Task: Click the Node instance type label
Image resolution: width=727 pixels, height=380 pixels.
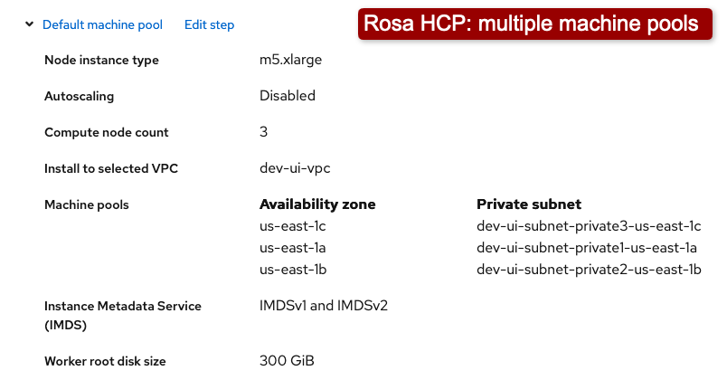Action: click(x=101, y=60)
